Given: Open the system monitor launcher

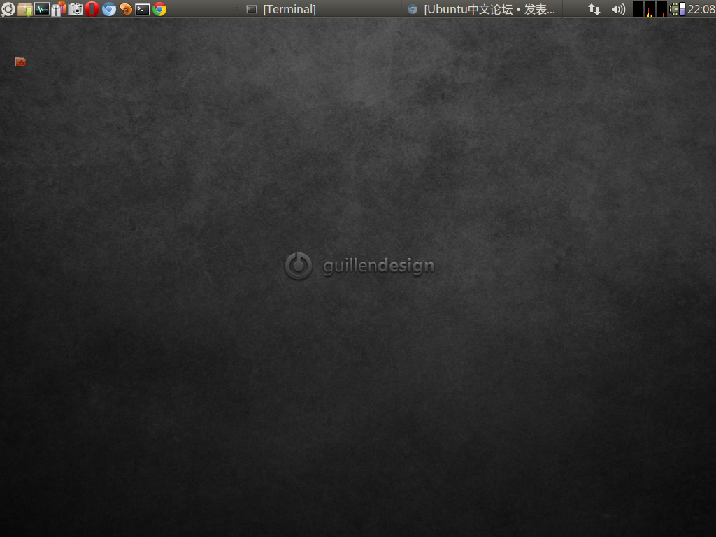Looking at the screenshot, I should pos(41,9).
